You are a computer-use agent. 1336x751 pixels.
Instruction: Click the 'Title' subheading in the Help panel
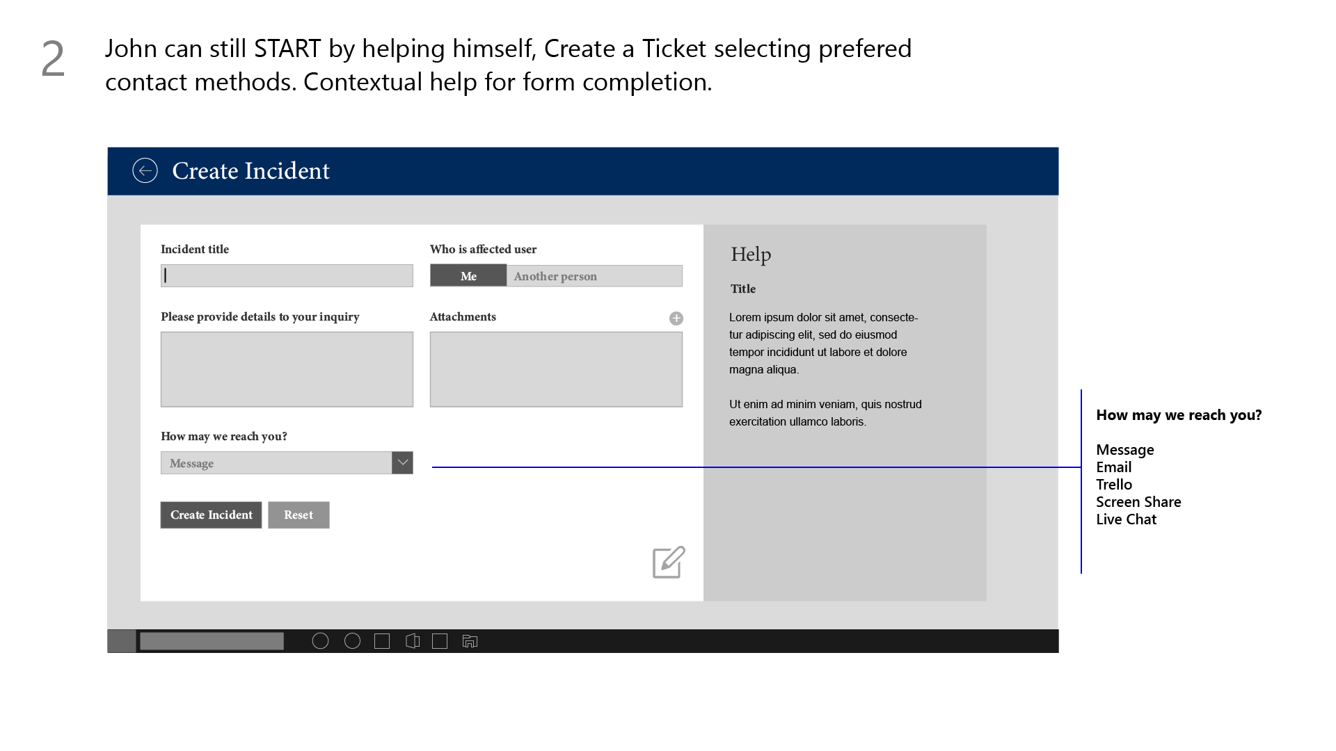click(742, 289)
